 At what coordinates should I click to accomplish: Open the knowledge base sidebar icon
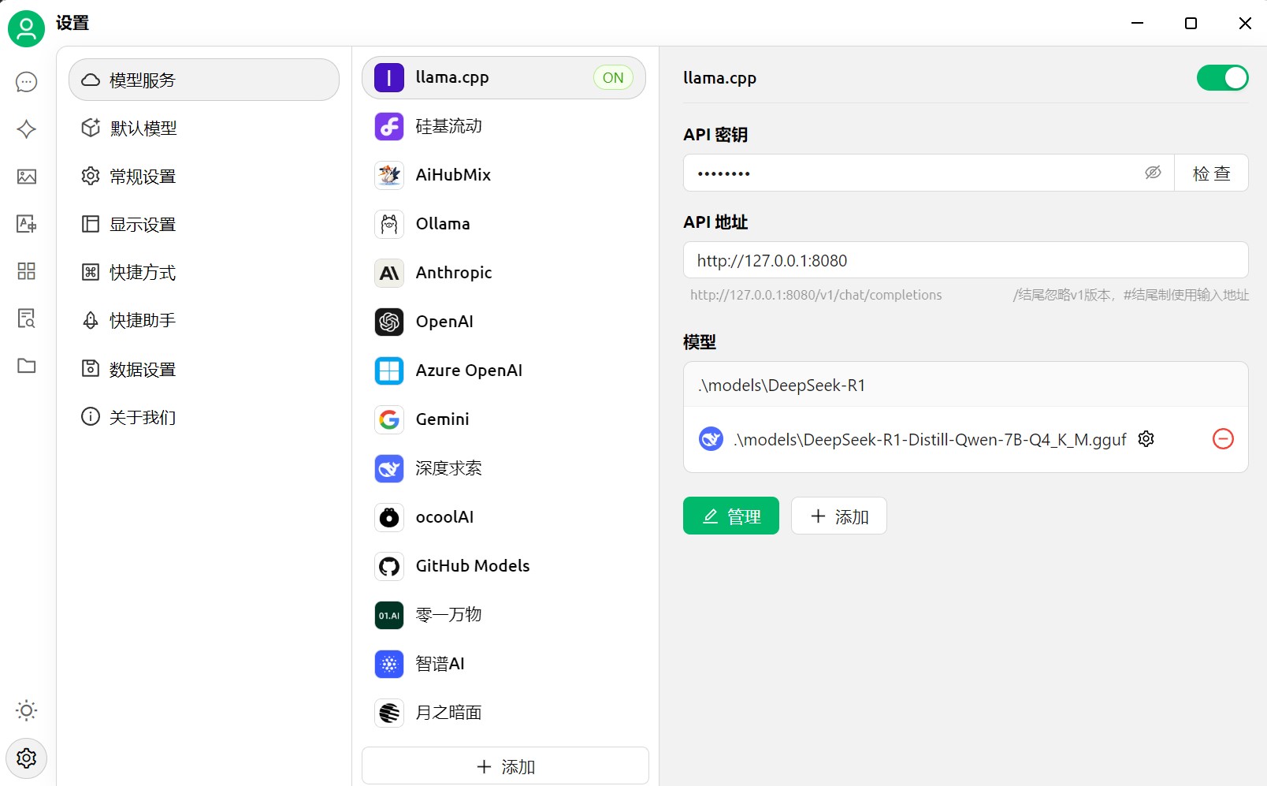27,318
